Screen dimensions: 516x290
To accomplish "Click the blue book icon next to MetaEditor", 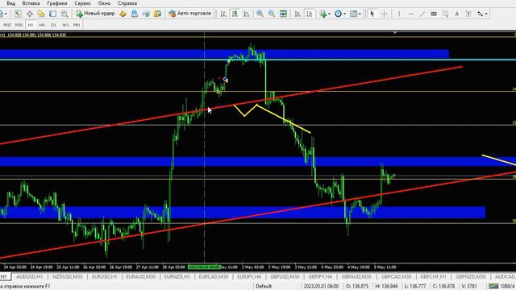I will pyautogui.click(x=135, y=14).
